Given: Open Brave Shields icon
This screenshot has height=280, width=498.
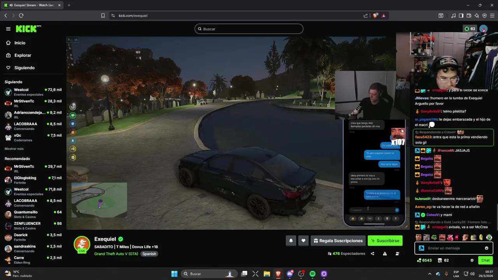Looking at the screenshot, I should (375, 16).
